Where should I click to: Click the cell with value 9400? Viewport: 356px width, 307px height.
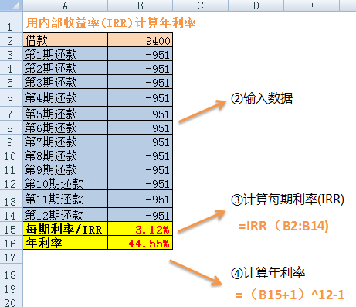(x=140, y=39)
